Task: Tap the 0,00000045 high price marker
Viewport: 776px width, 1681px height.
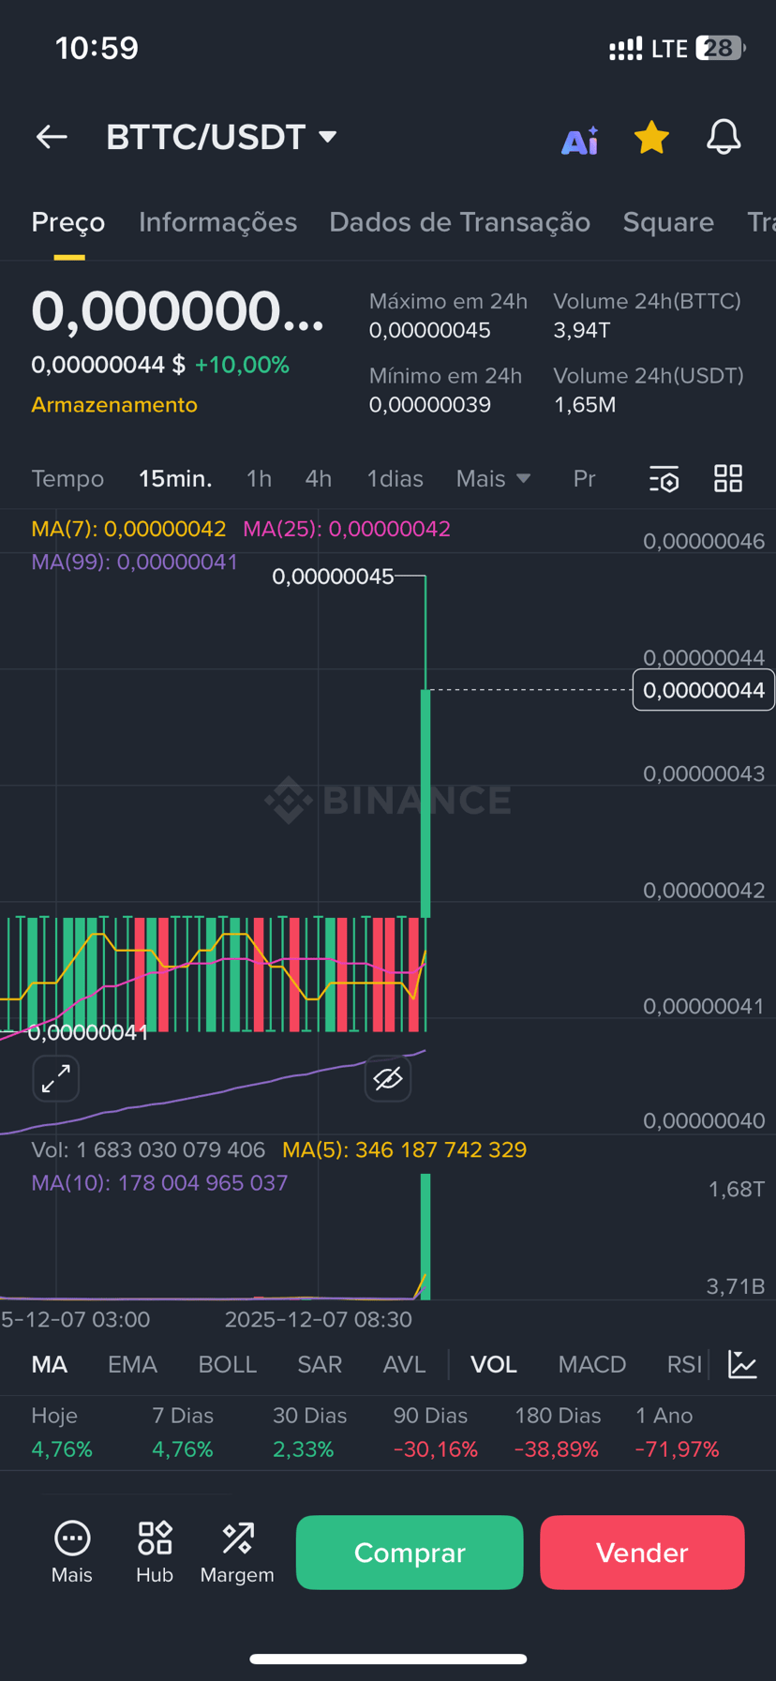Action: tap(333, 577)
